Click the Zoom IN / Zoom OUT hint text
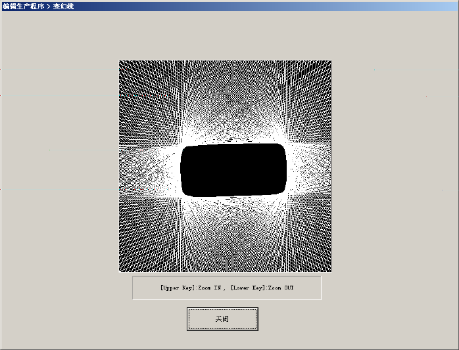Screen dimensions: 459x350 (x=227, y=288)
